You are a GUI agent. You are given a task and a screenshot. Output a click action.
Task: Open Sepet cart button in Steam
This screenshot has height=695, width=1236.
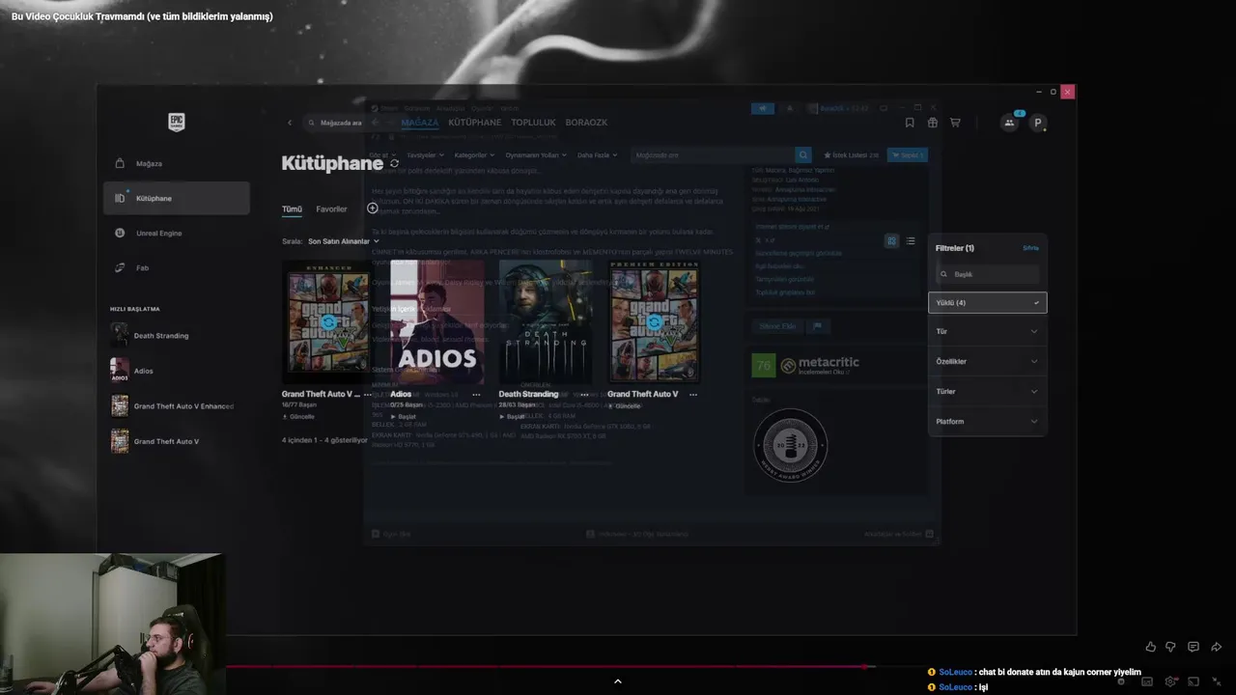(907, 155)
